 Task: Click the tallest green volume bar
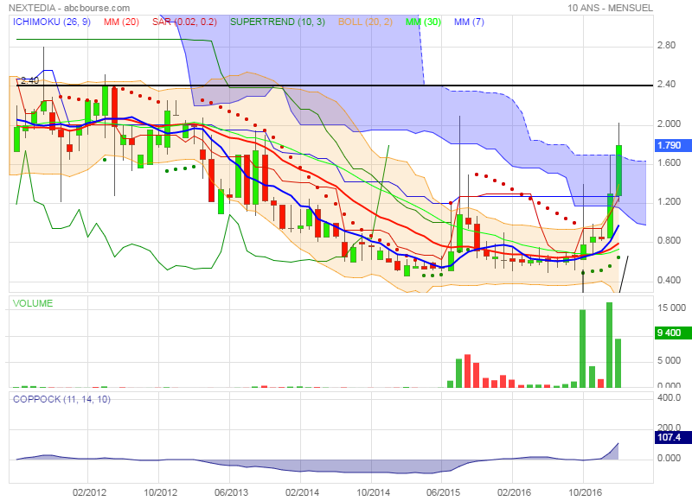tap(610, 345)
